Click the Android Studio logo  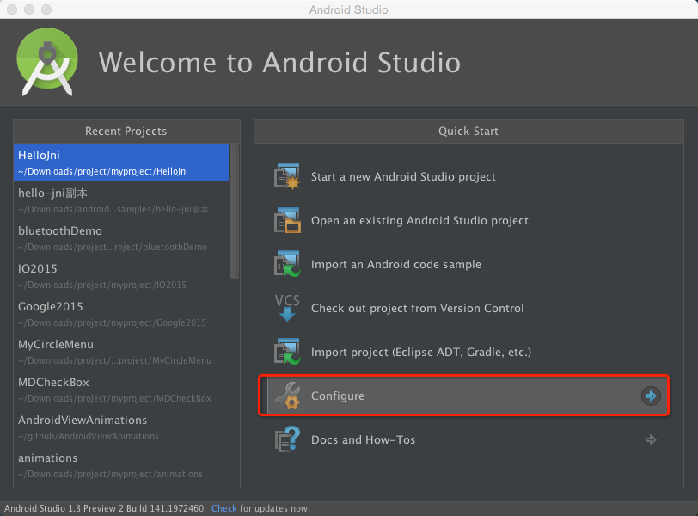[47, 62]
